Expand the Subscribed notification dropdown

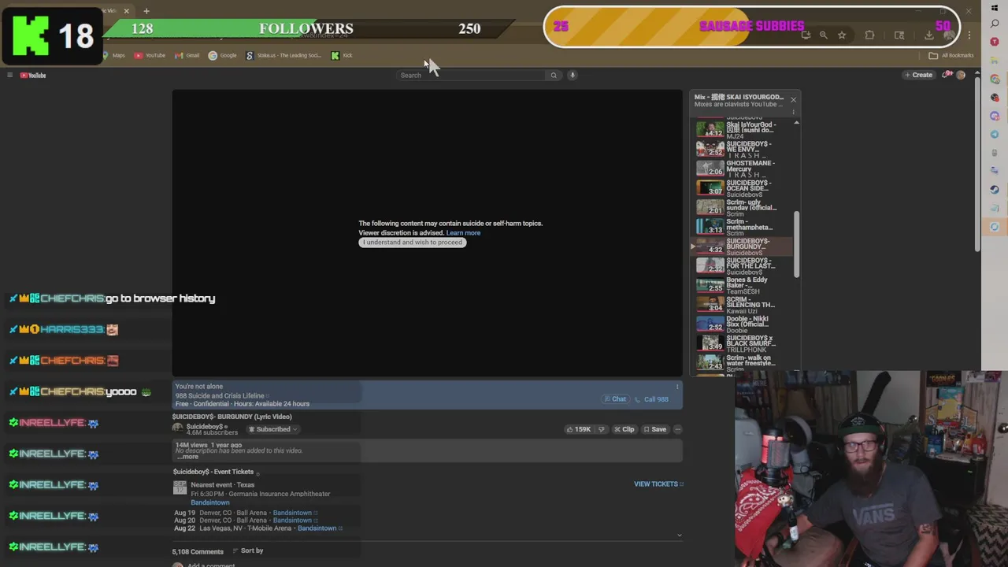point(273,429)
